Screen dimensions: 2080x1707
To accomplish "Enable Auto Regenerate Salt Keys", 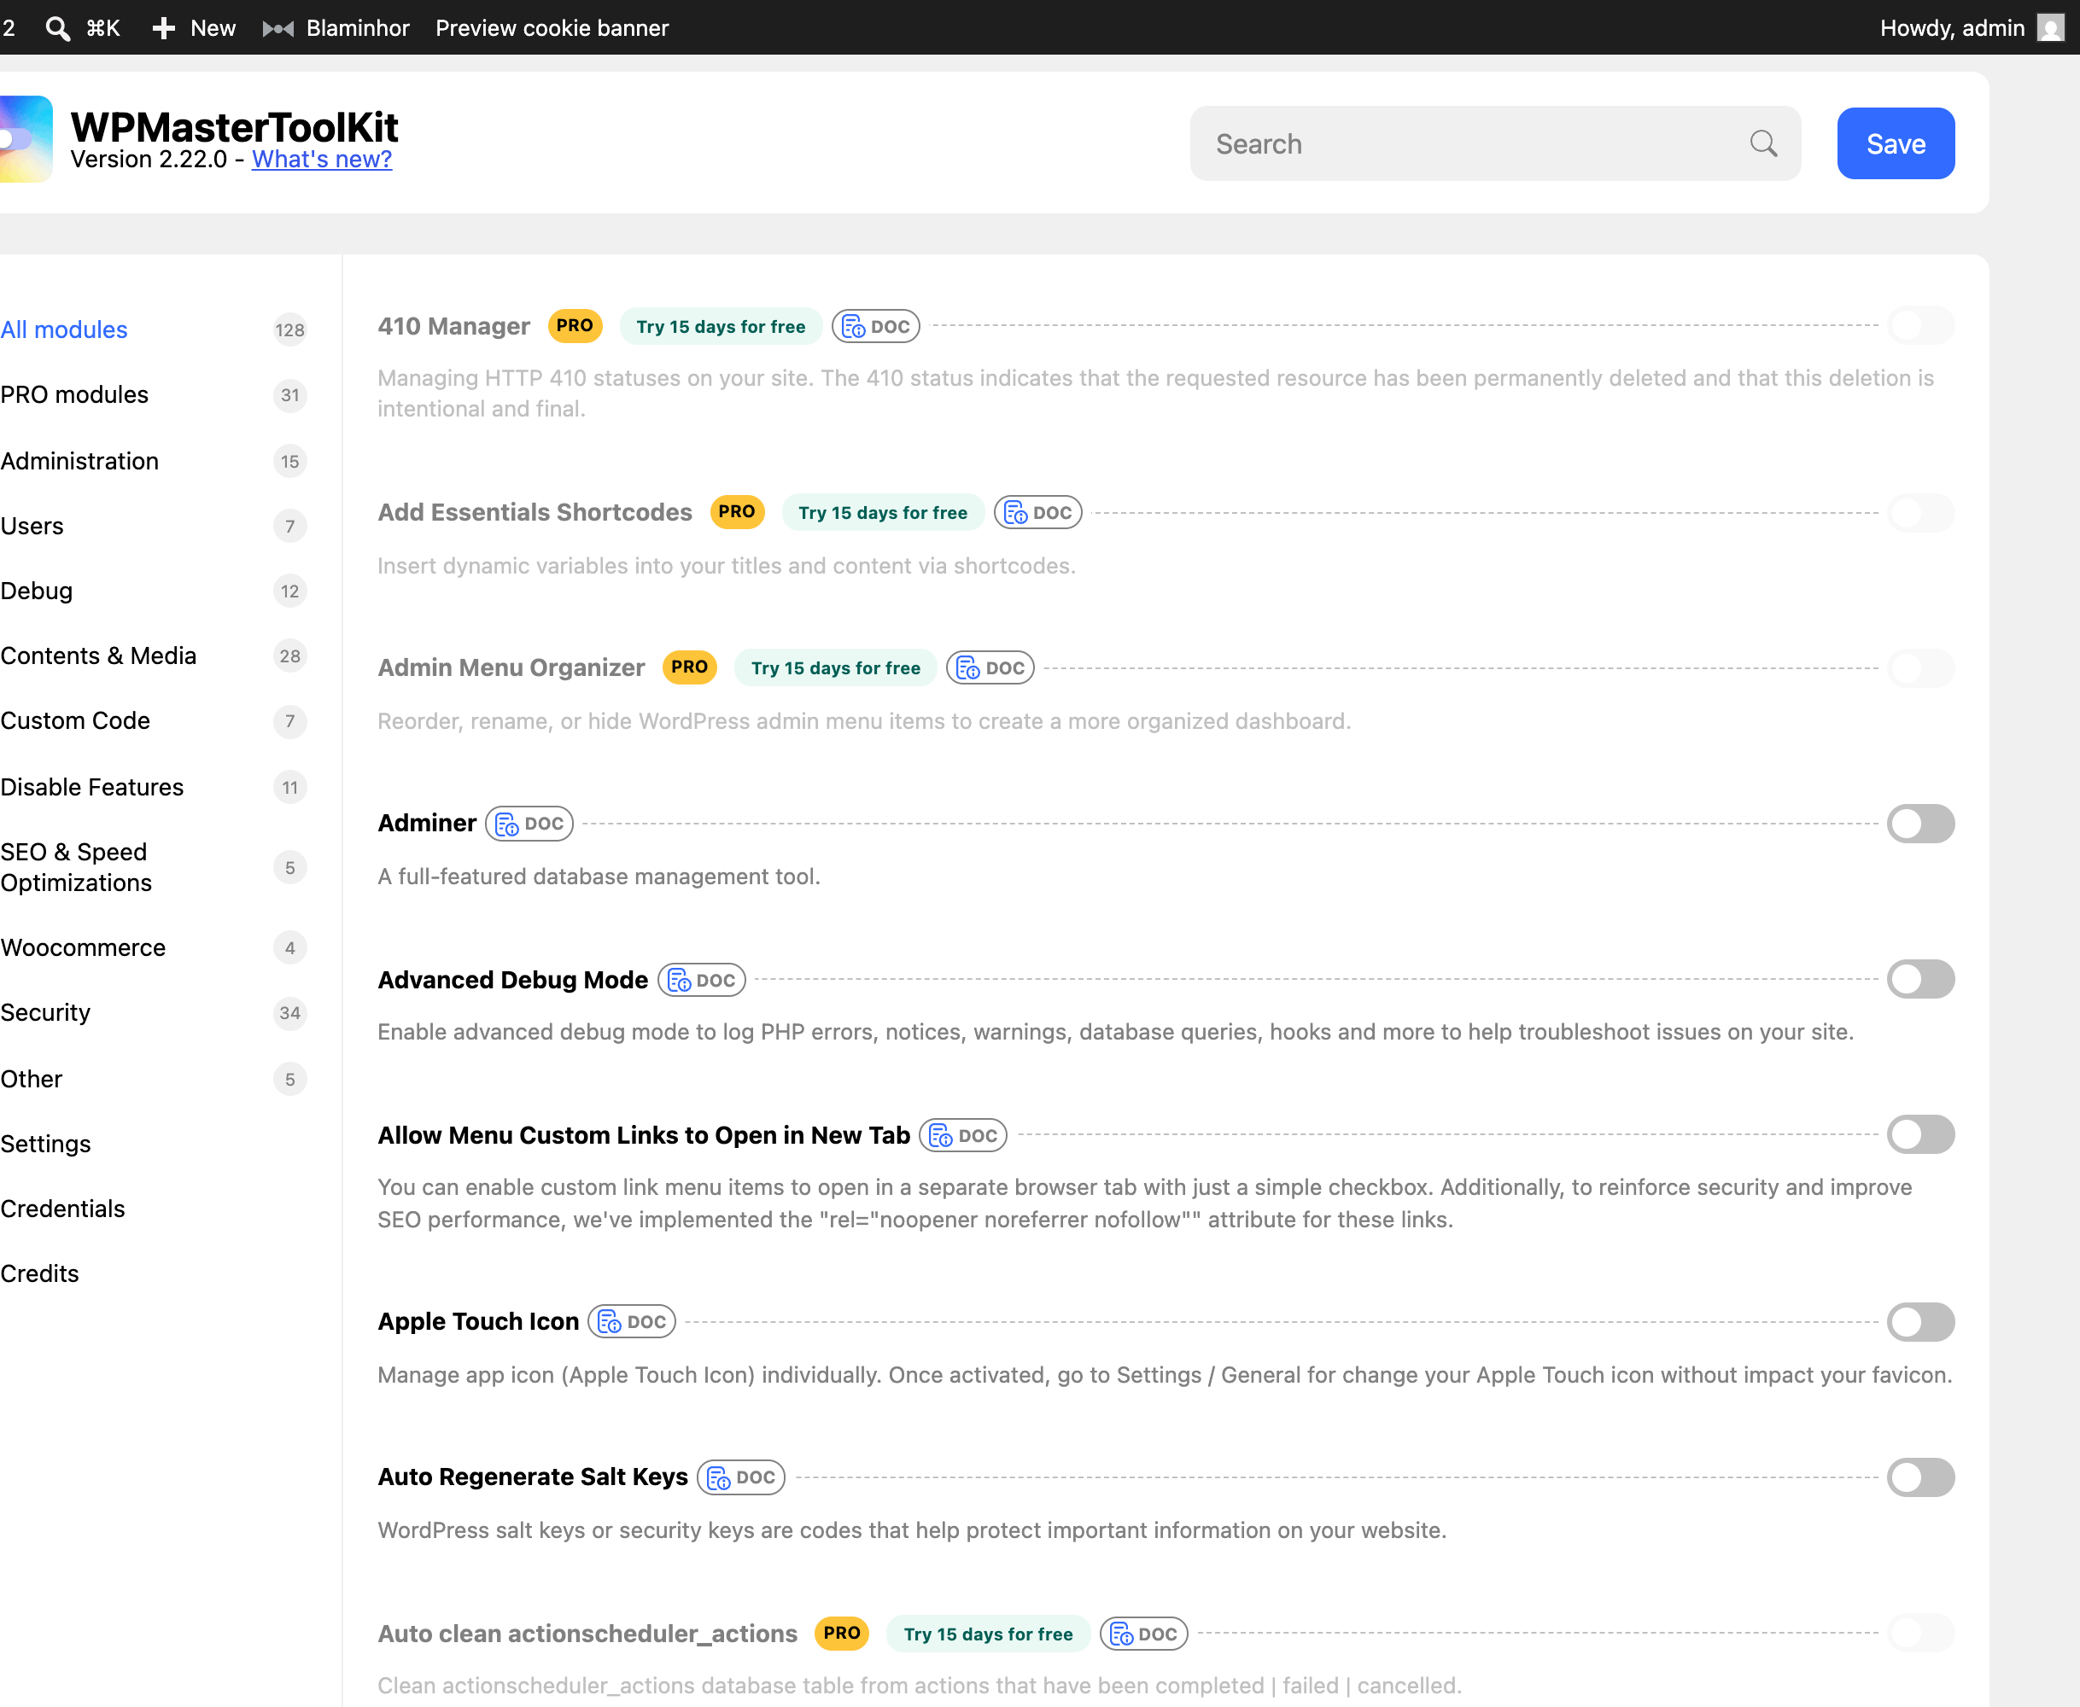I will tap(1920, 1477).
